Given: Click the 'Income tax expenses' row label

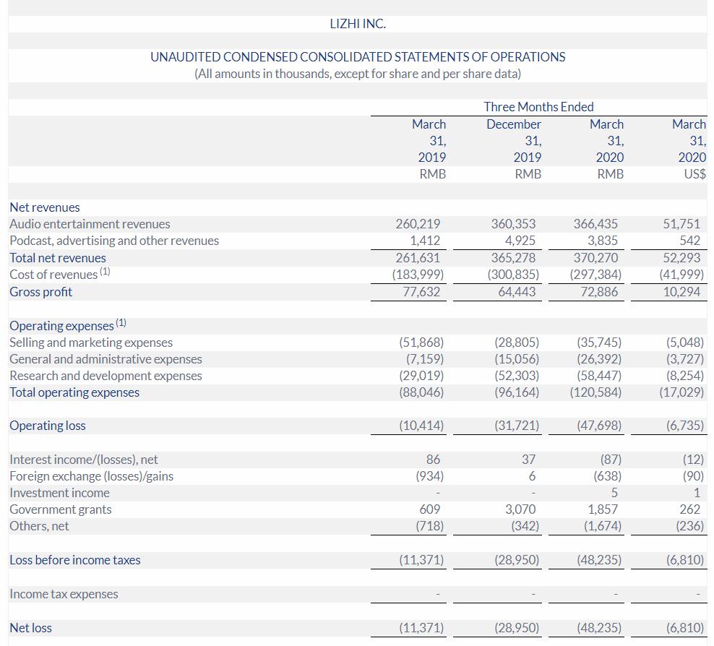Looking at the screenshot, I should pos(64,594).
